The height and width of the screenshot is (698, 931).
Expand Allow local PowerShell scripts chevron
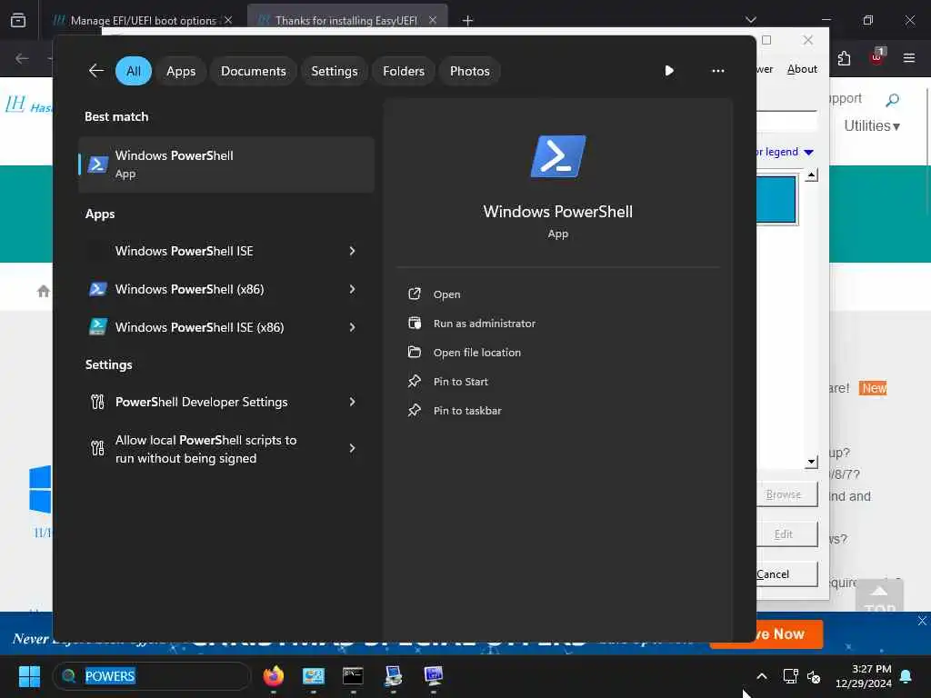click(x=352, y=448)
